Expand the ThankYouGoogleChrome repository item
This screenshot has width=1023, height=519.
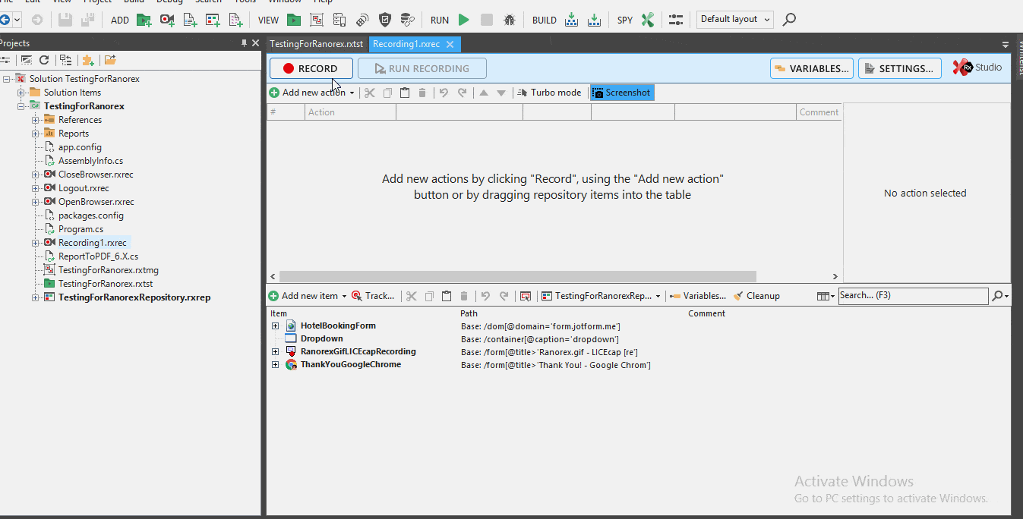coord(276,365)
